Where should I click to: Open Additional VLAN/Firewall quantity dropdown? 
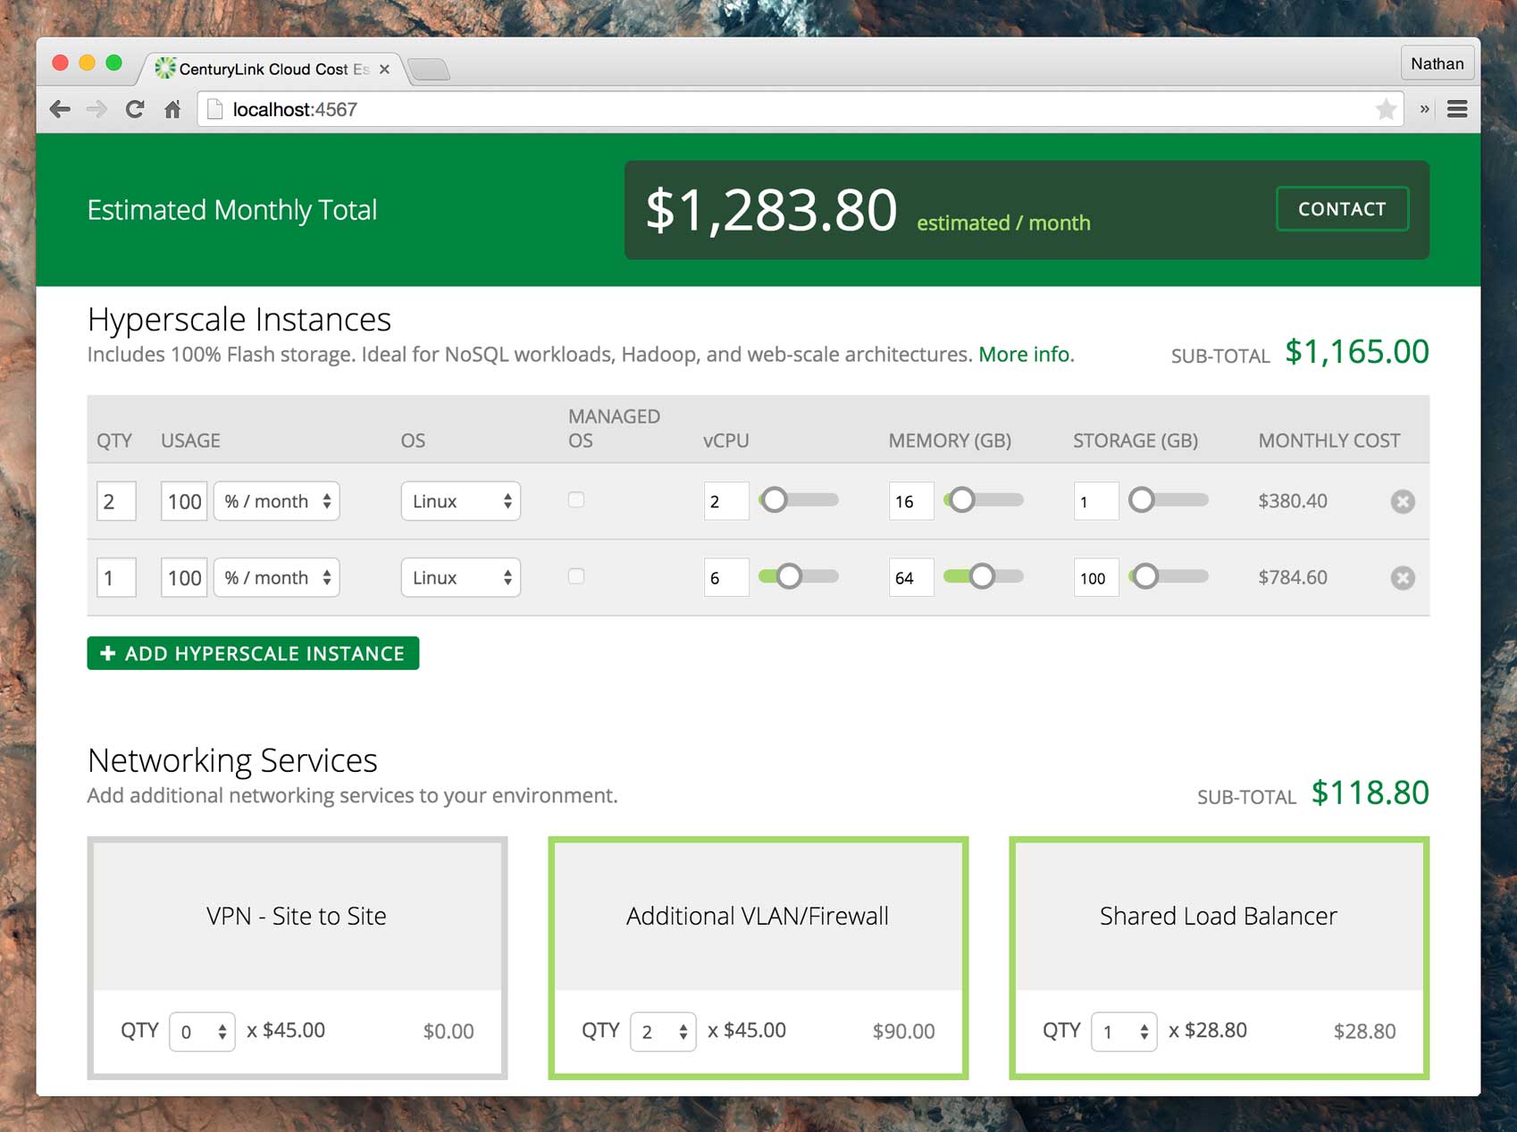tap(663, 1032)
